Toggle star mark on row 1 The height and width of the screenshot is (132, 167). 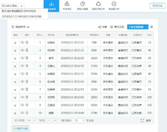point(15,43)
